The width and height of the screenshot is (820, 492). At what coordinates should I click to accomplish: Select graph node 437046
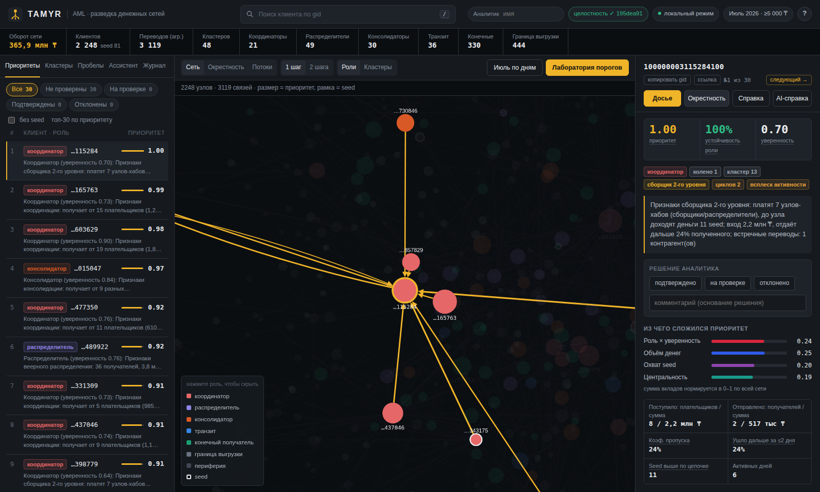click(x=393, y=413)
